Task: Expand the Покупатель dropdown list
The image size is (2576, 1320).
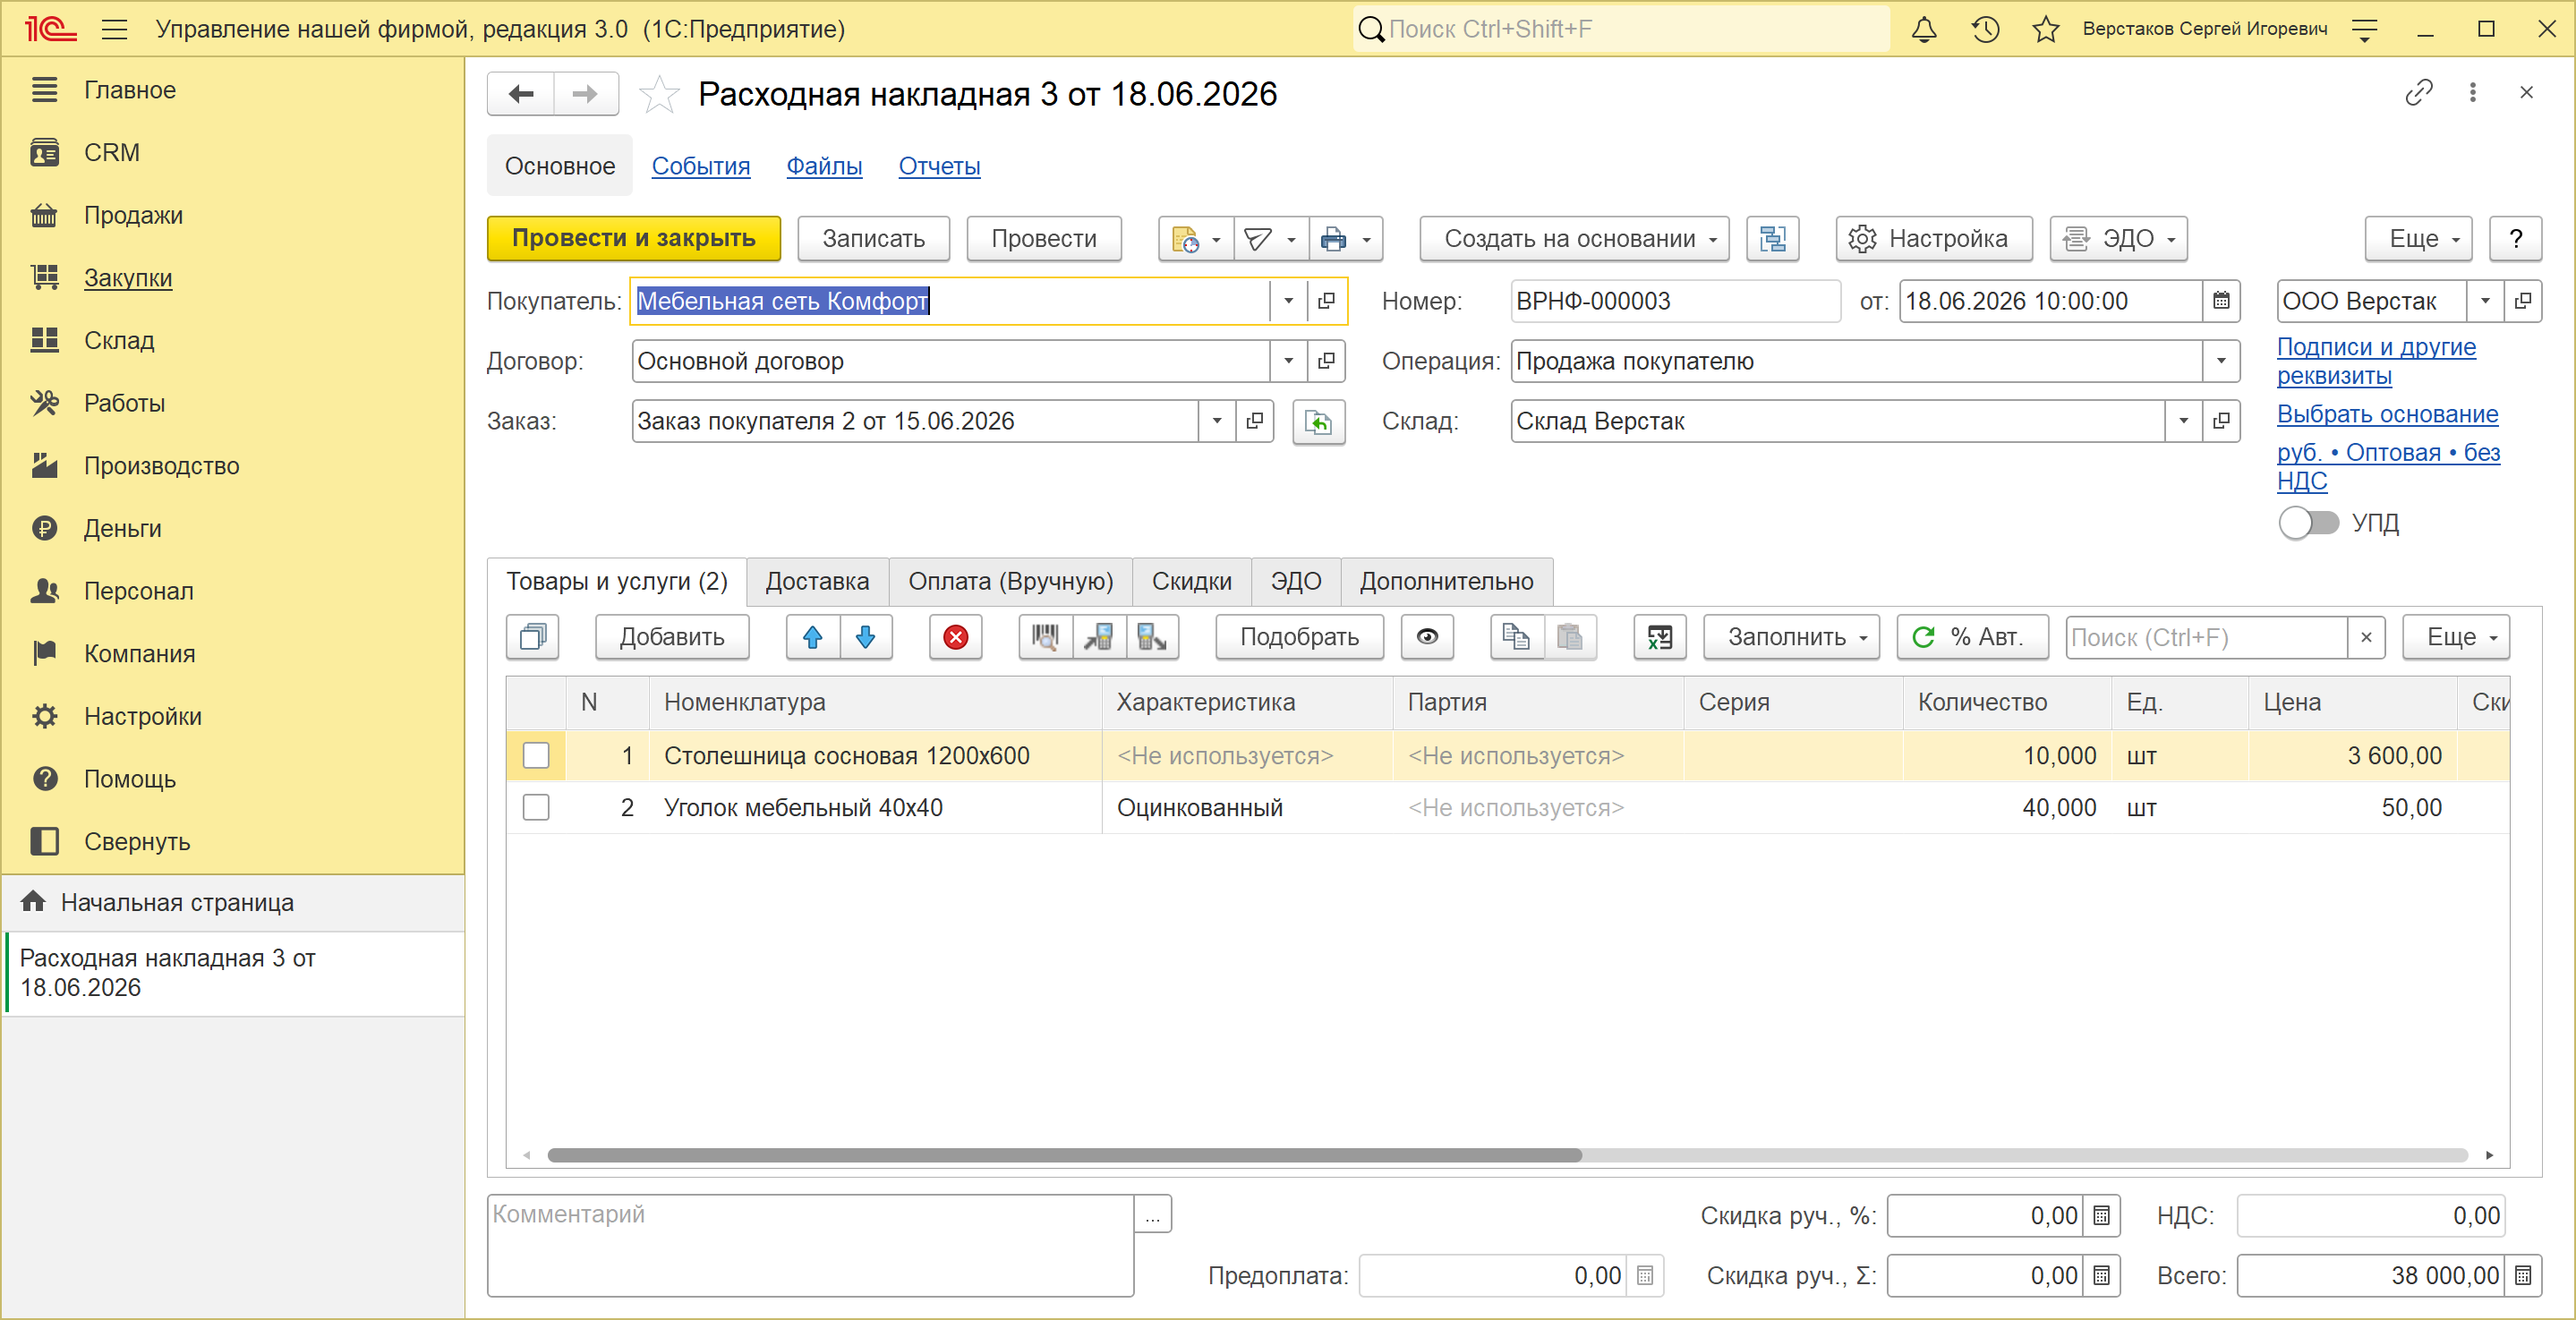Action: click(x=1288, y=301)
